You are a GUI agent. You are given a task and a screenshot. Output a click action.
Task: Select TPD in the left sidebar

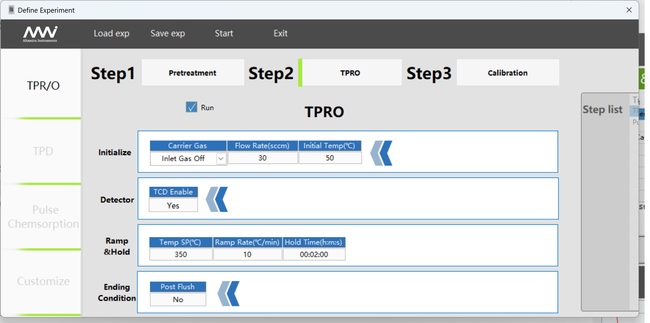[43, 151]
